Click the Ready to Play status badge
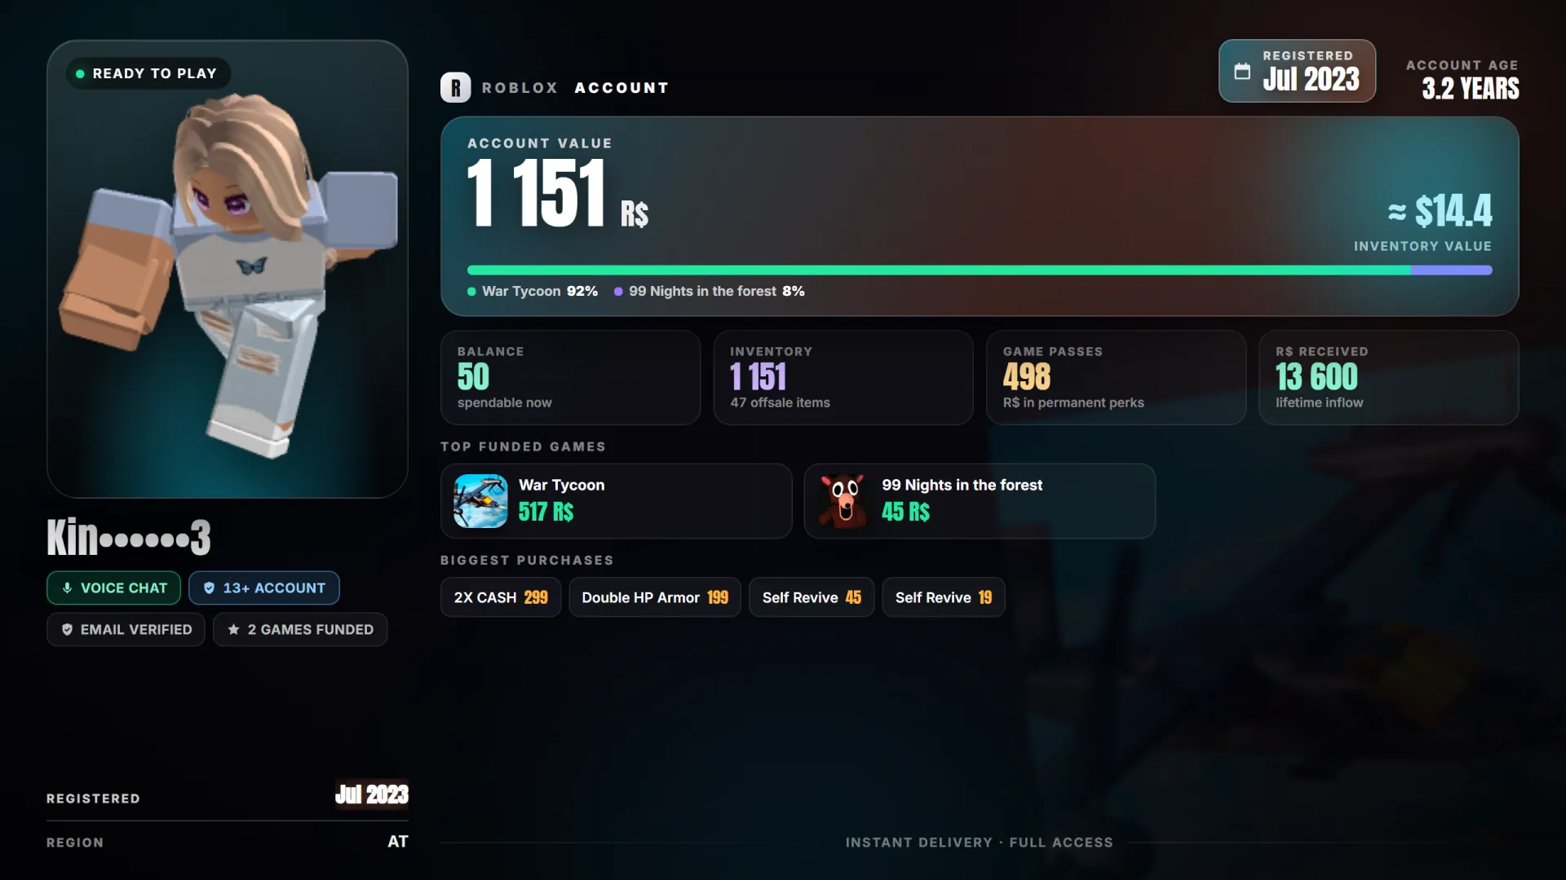 (x=148, y=73)
